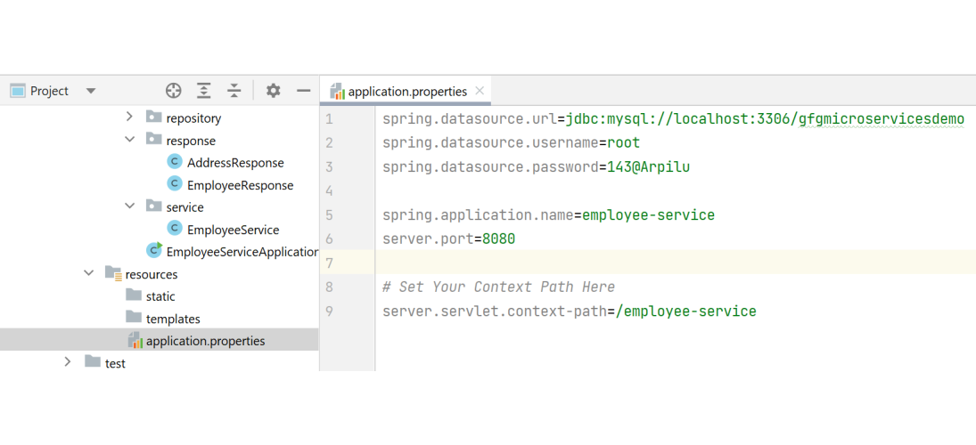Collapse the service folder

129,206
